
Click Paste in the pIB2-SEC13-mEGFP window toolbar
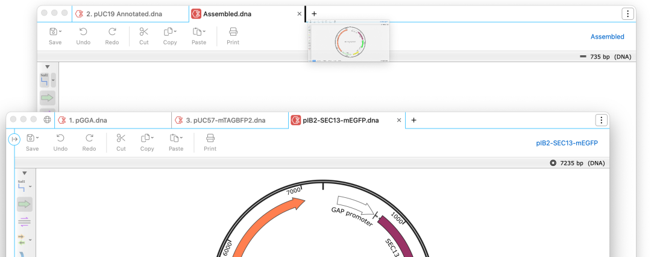[x=175, y=142]
